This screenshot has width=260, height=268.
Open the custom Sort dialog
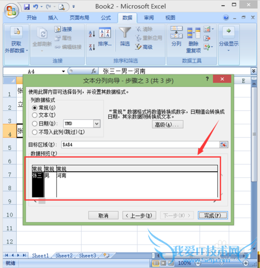105,37
